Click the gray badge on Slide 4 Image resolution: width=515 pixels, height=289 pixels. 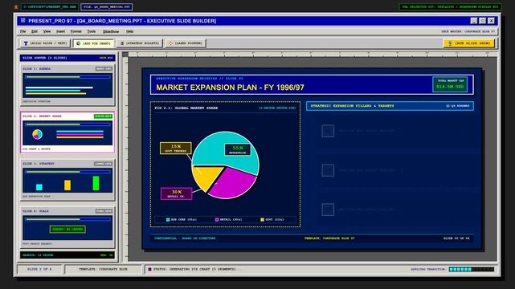point(104,211)
